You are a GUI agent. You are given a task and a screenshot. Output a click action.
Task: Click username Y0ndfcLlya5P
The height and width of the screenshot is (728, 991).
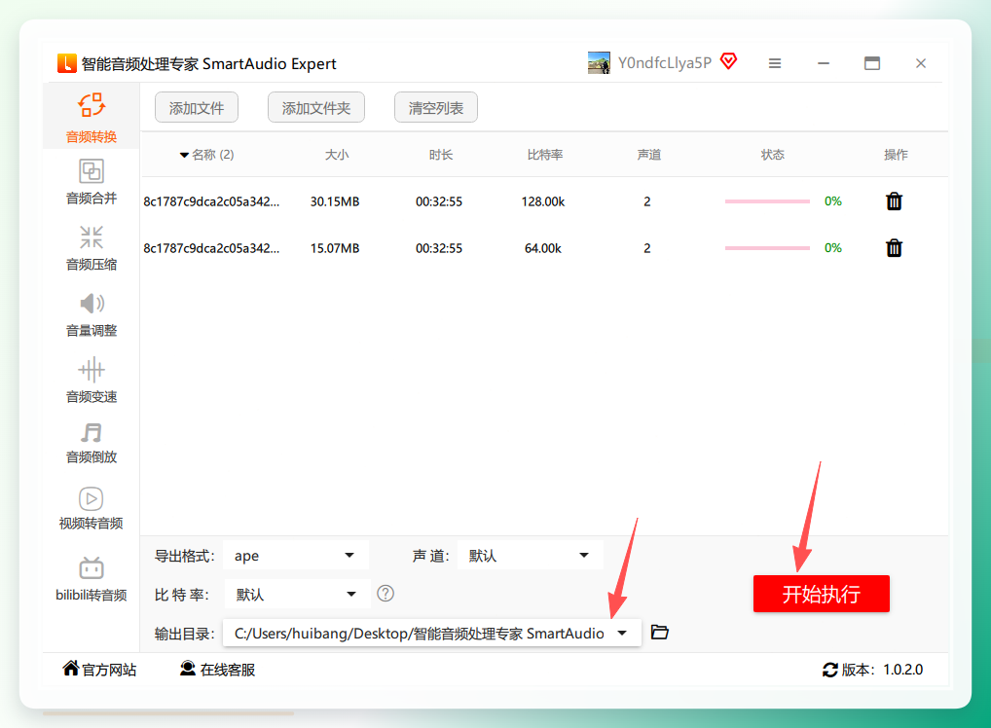(664, 62)
